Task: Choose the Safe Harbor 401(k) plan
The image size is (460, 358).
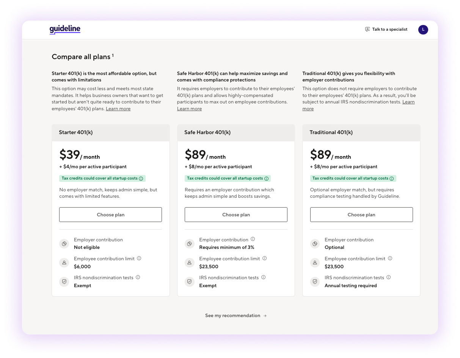Action: (x=236, y=214)
